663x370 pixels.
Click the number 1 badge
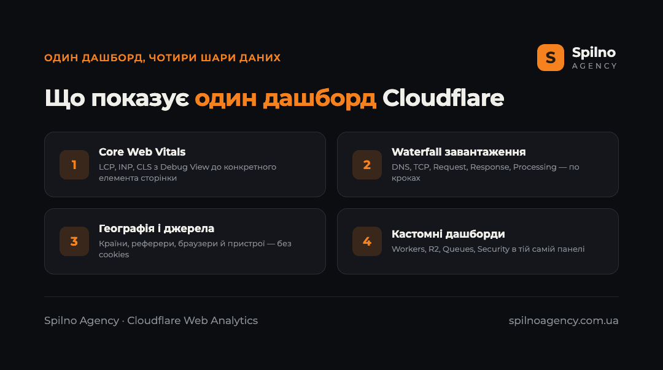click(74, 165)
